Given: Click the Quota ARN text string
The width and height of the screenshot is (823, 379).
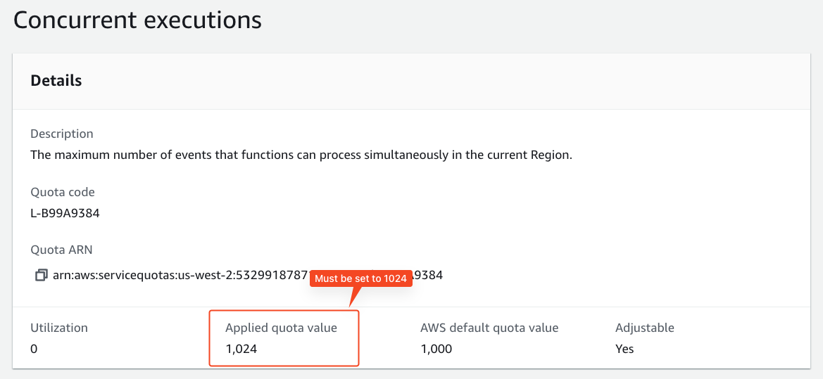Looking at the screenshot, I should (x=248, y=275).
